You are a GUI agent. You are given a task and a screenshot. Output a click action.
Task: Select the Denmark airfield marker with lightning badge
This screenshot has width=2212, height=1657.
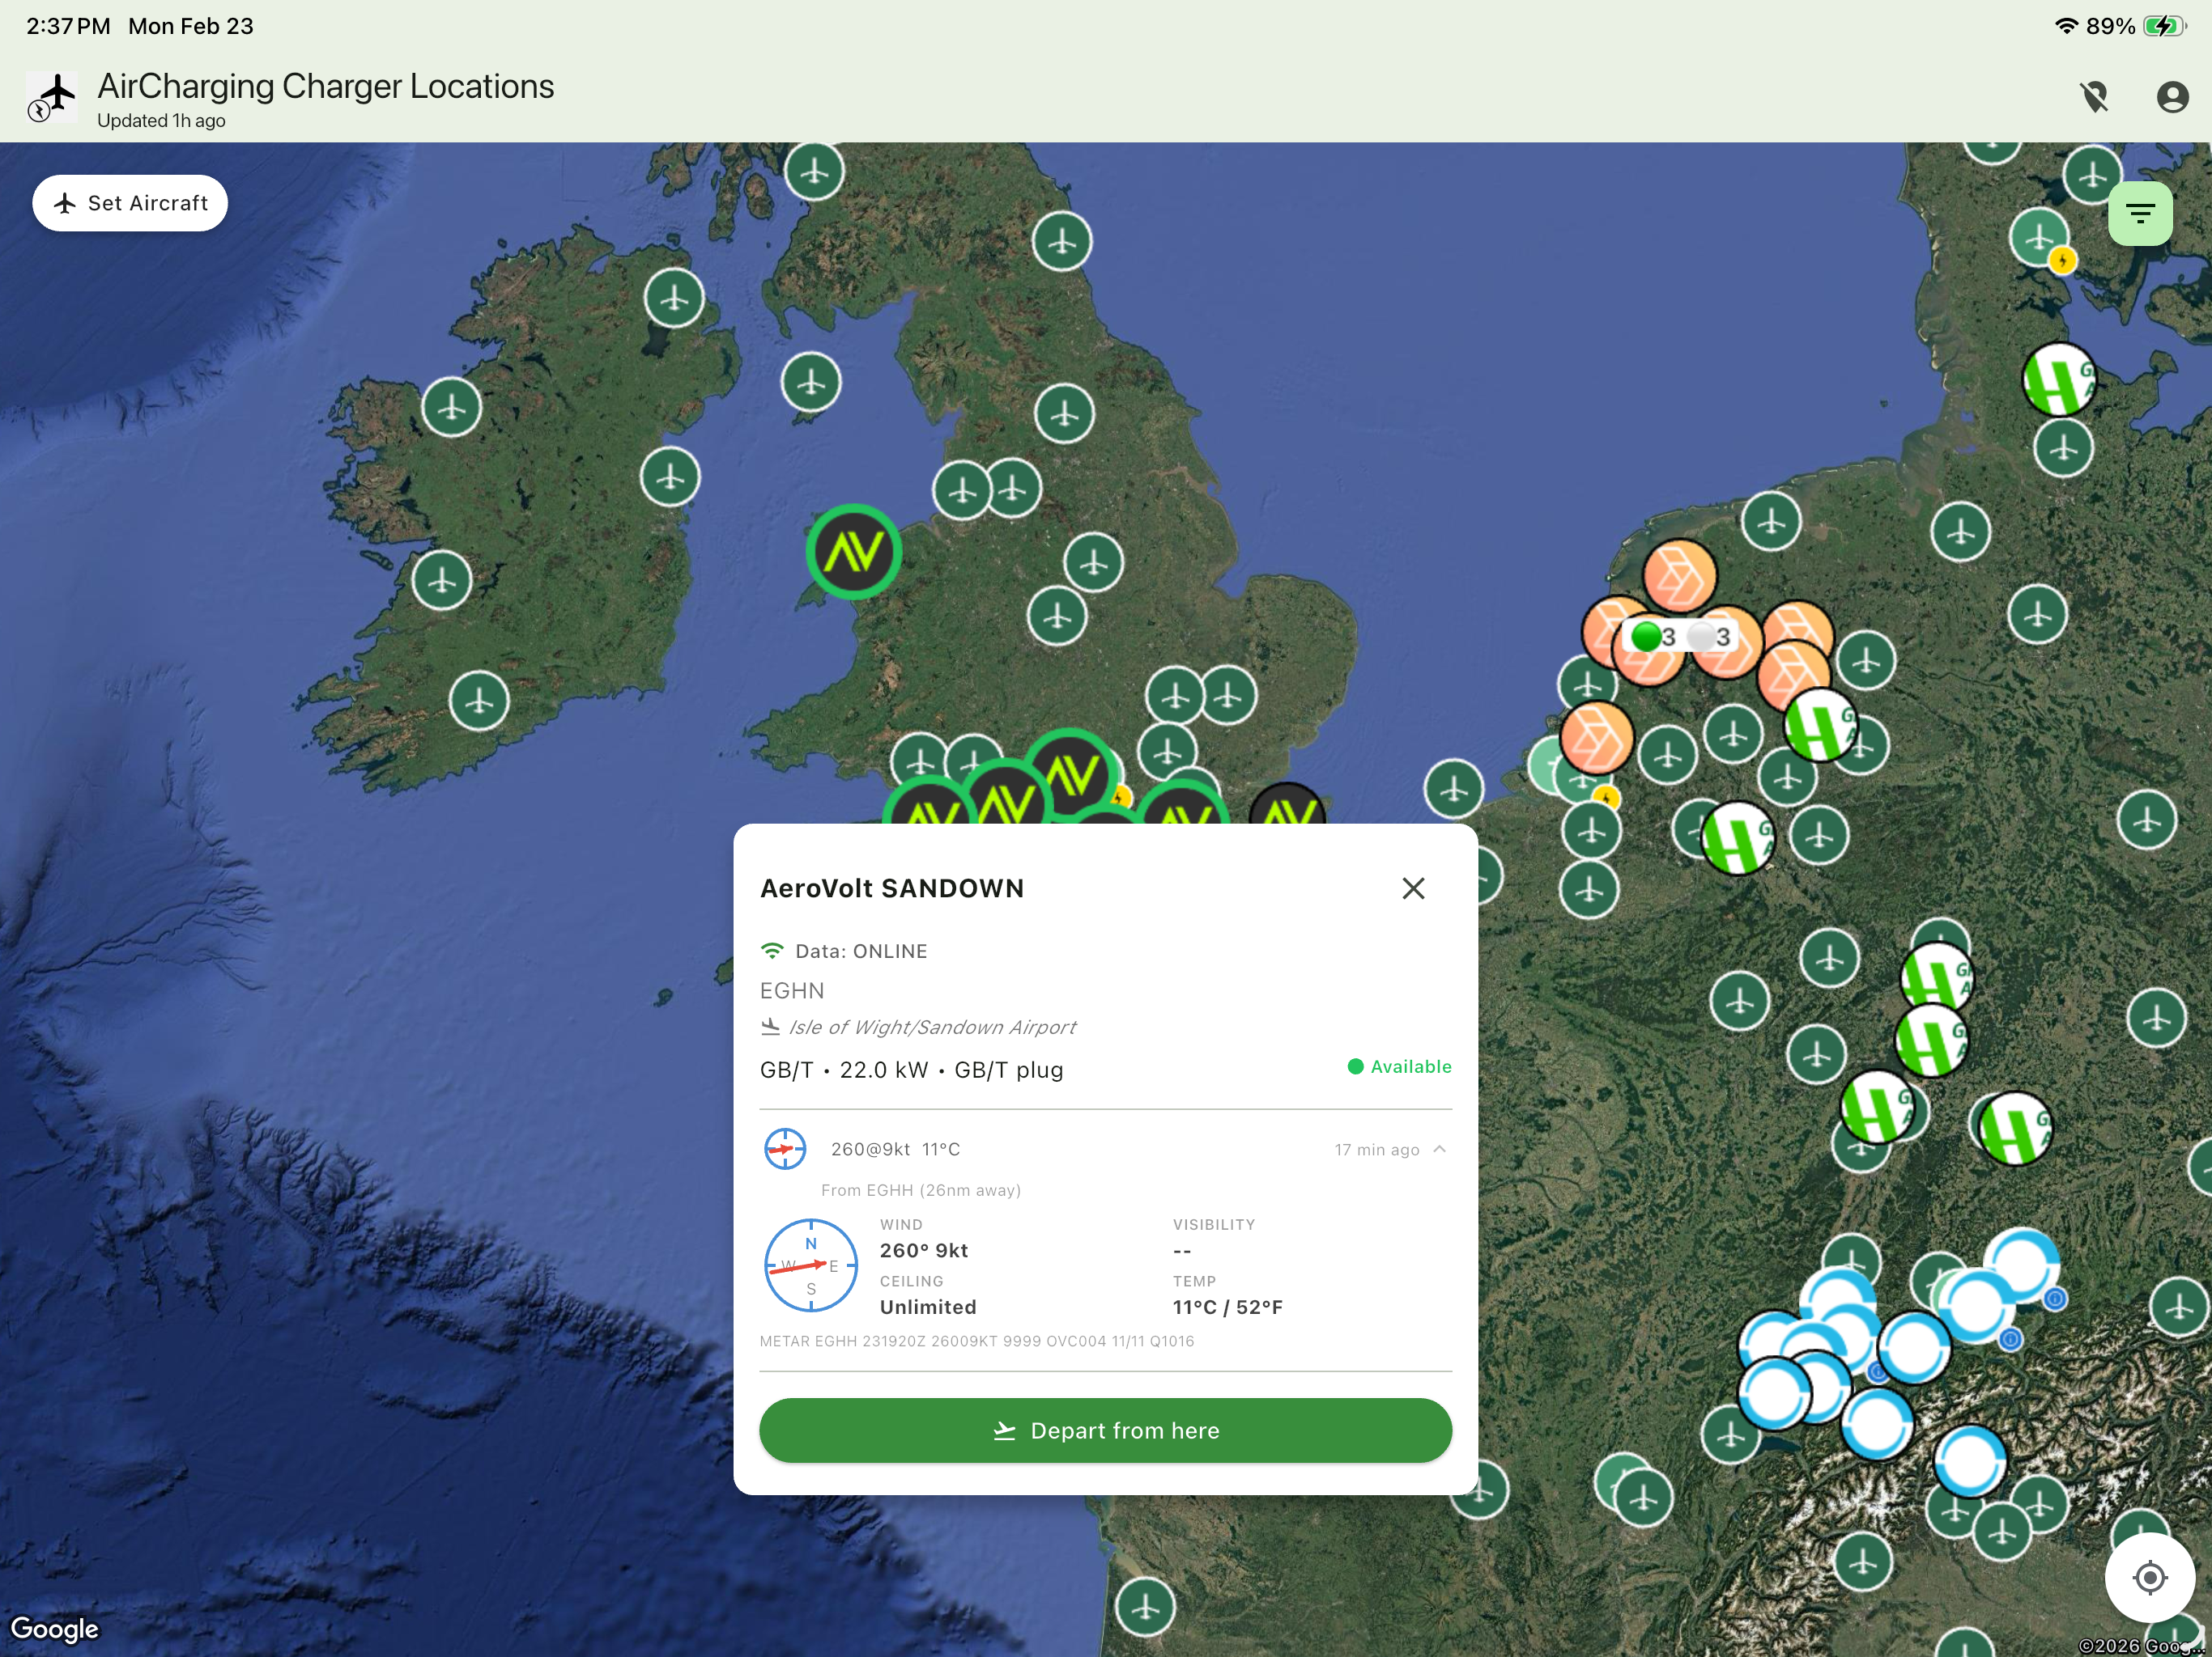tap(2040, 238)
